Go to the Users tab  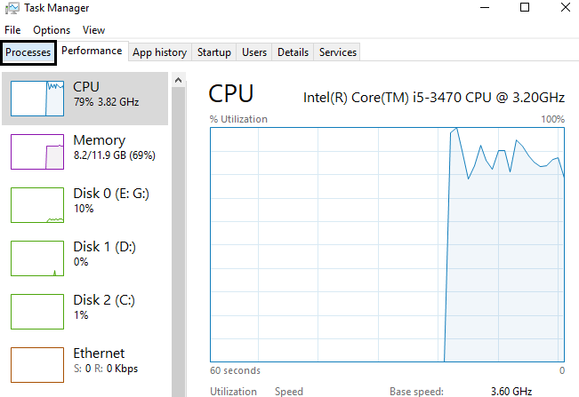254,52
